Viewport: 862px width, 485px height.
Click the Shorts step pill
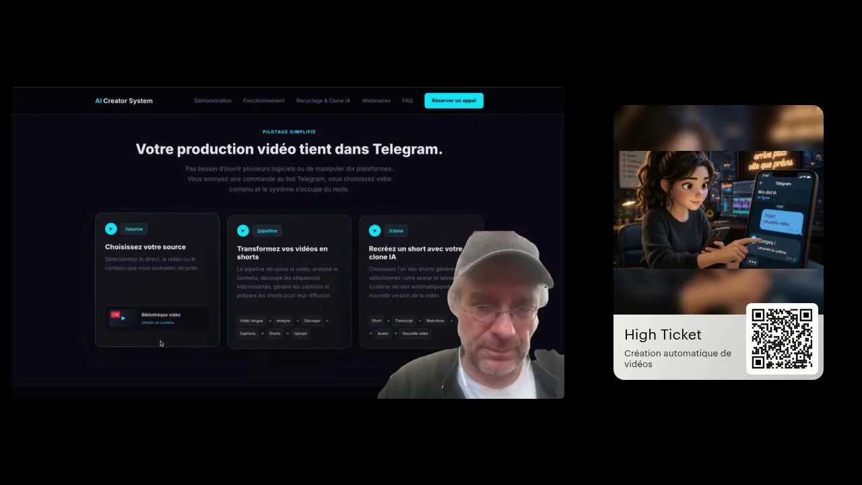click(275, 333)
